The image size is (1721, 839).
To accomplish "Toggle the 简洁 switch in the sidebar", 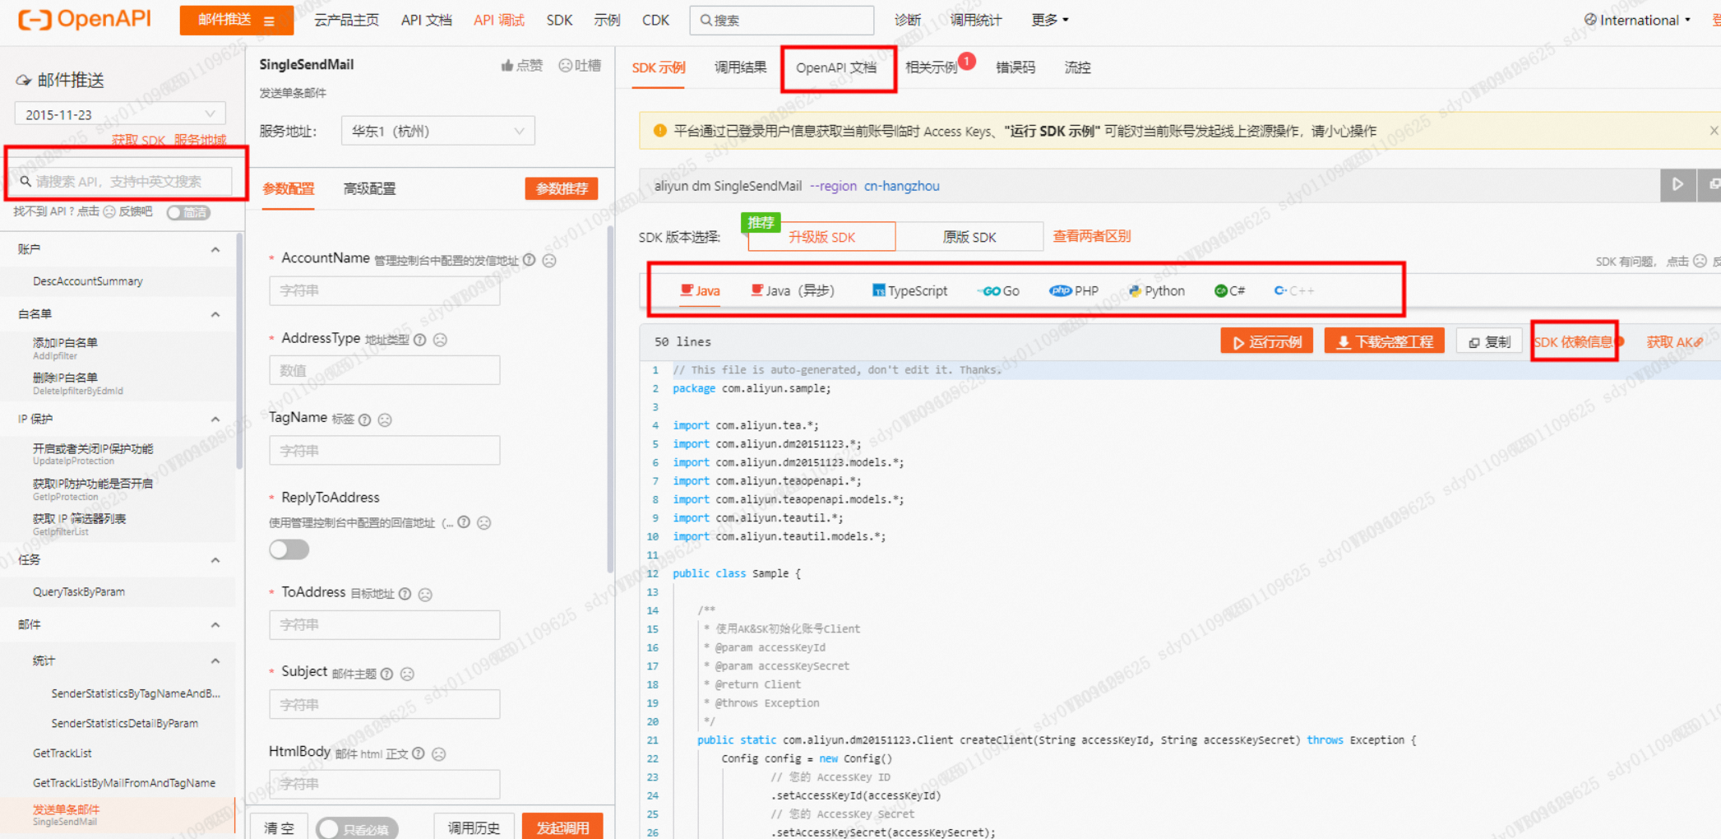I will click(188, 212).
